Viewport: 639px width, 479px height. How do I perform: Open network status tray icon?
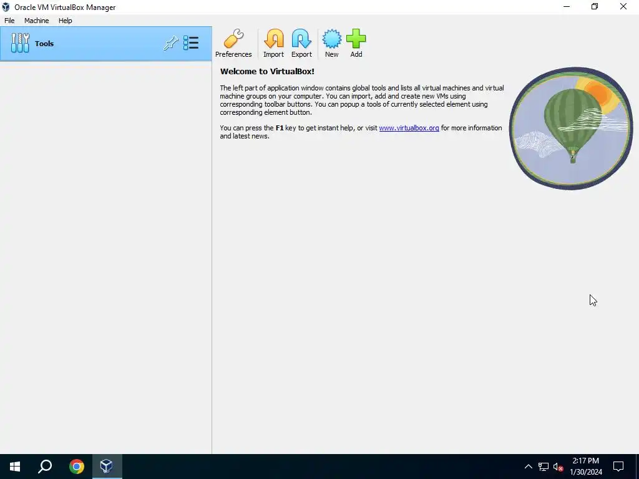point(544,467)
